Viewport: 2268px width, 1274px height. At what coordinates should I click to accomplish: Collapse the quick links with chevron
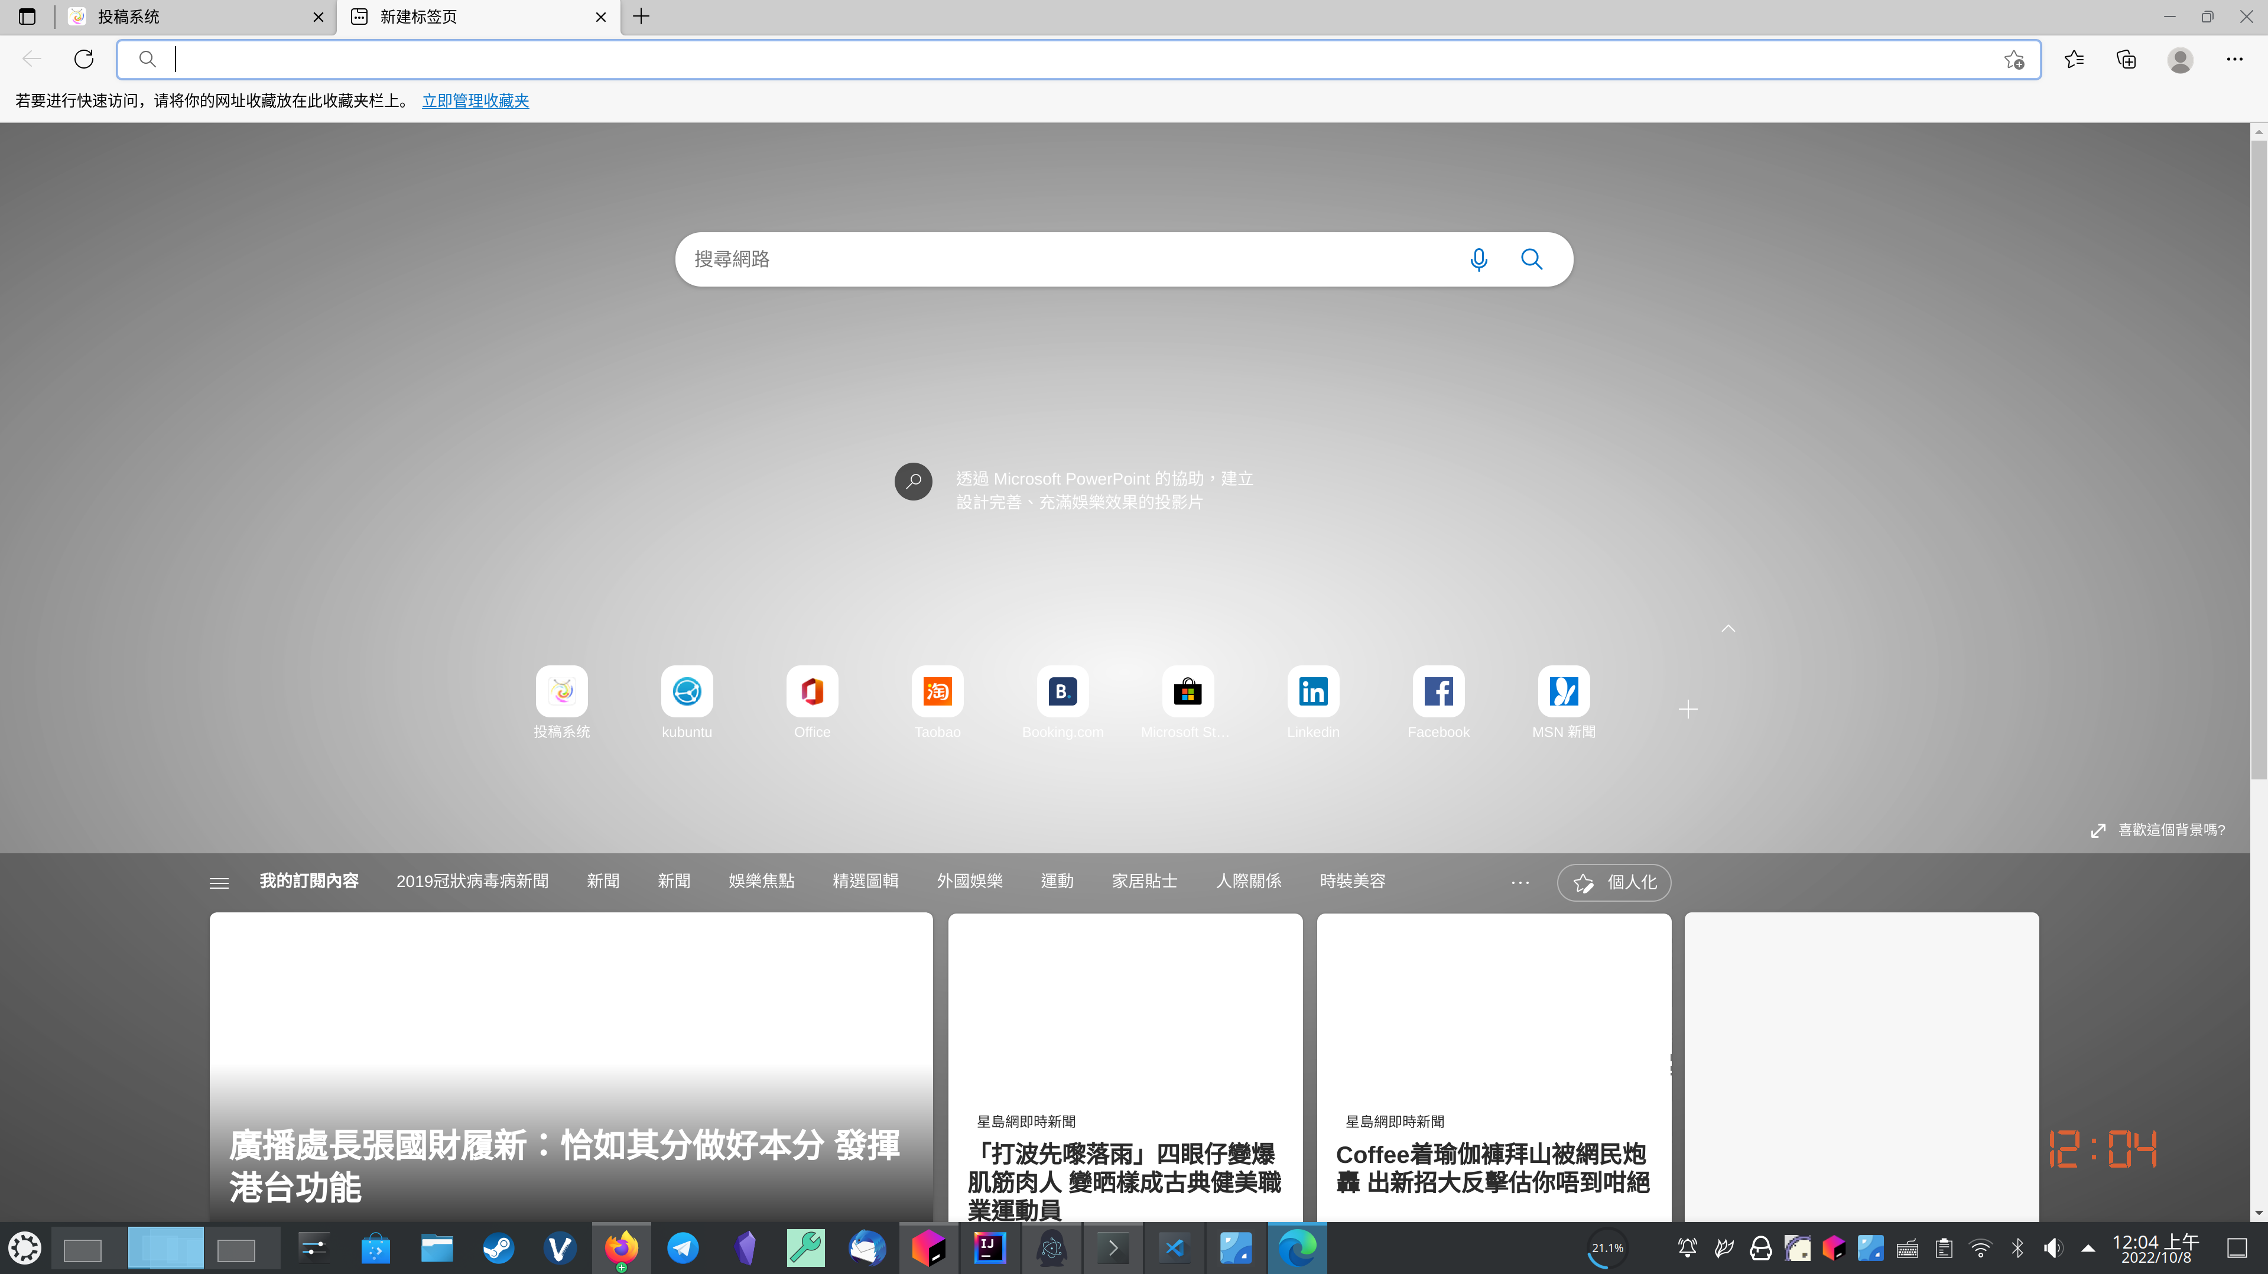[x=1728, y=628]
